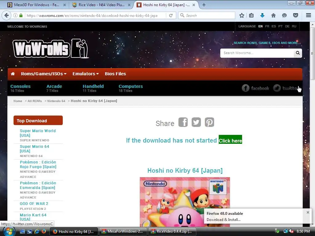Click the Pocket save icon
This screenshot has width=315, height=236.
click(296, 15)
